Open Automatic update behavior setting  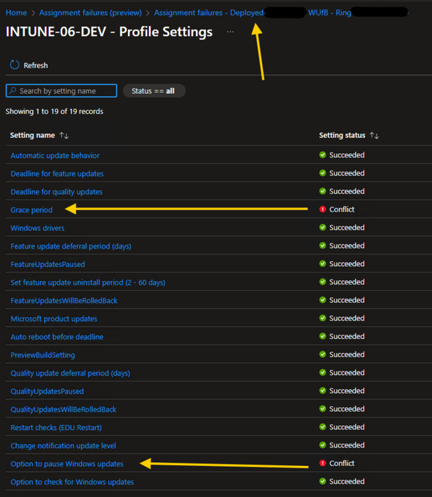pyautogui.click(x=55, y=155)
